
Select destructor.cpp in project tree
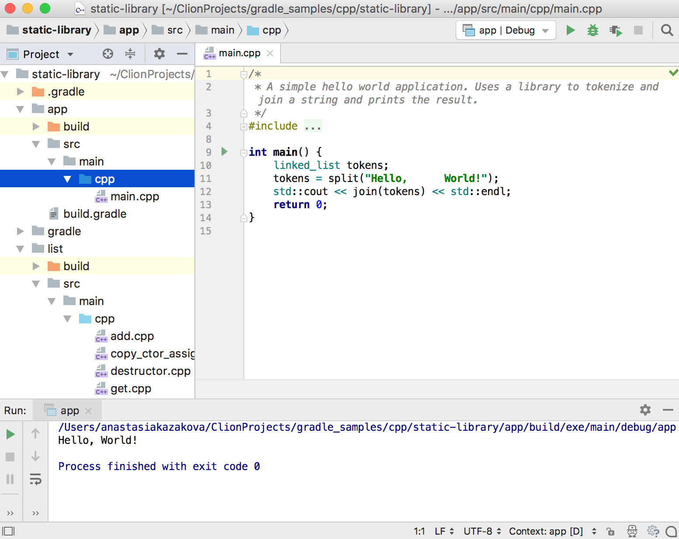(x=150, y=371)
